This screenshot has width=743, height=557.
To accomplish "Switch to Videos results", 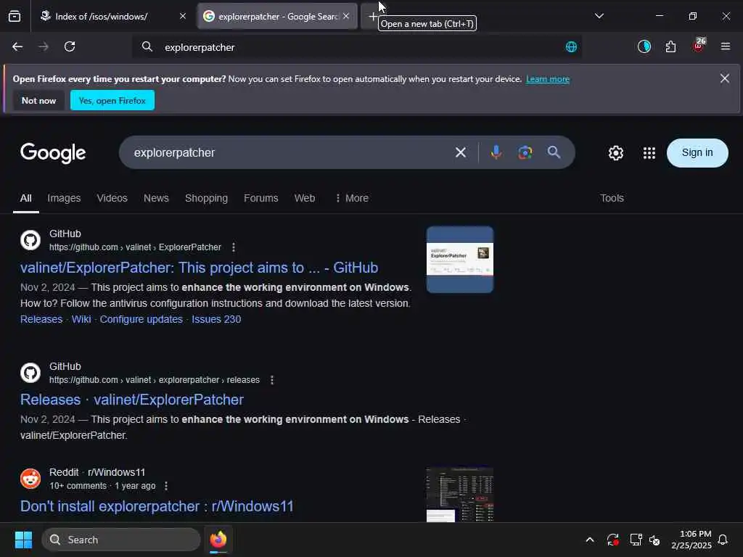I will [112, 199].
